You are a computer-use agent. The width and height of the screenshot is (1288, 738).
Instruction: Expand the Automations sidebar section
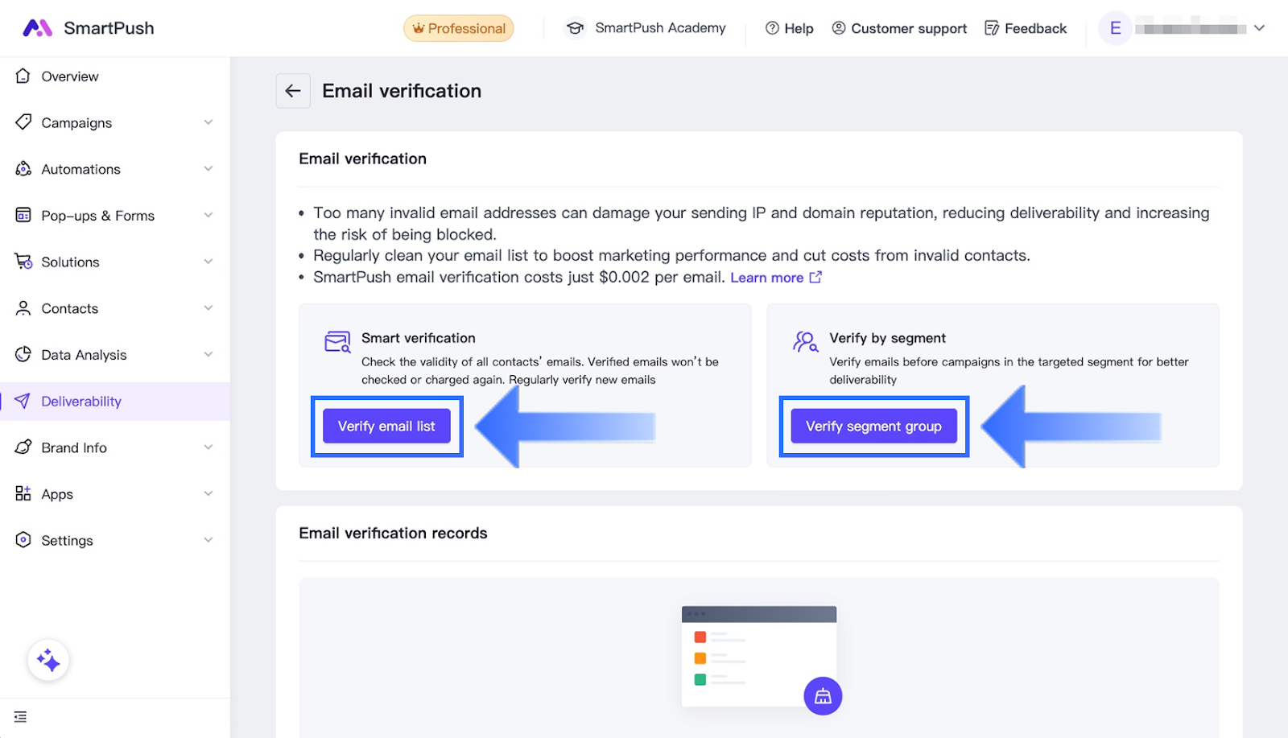(113, 169)
